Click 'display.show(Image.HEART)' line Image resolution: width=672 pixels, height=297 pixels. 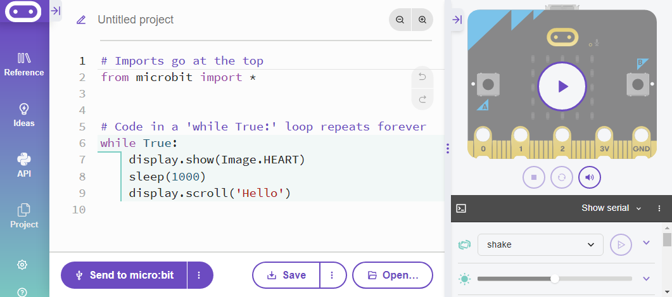(x=217, y=160)
